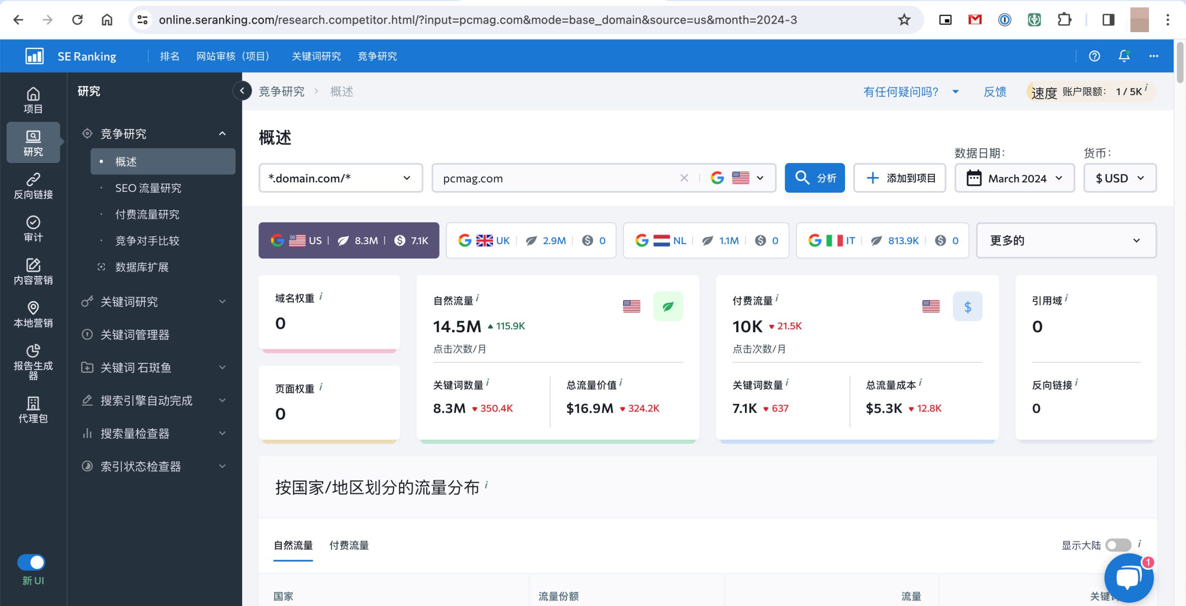Open the help question mark icon
1186x606 pixels.
(x=1094, y=56)
